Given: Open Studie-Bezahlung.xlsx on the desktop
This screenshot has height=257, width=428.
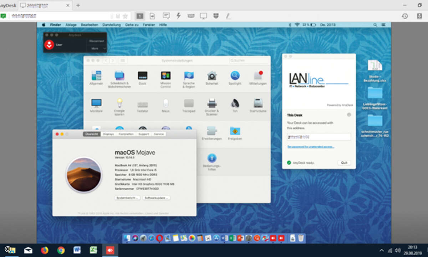Looking at the screenshot, I should (x=375, y=71).
